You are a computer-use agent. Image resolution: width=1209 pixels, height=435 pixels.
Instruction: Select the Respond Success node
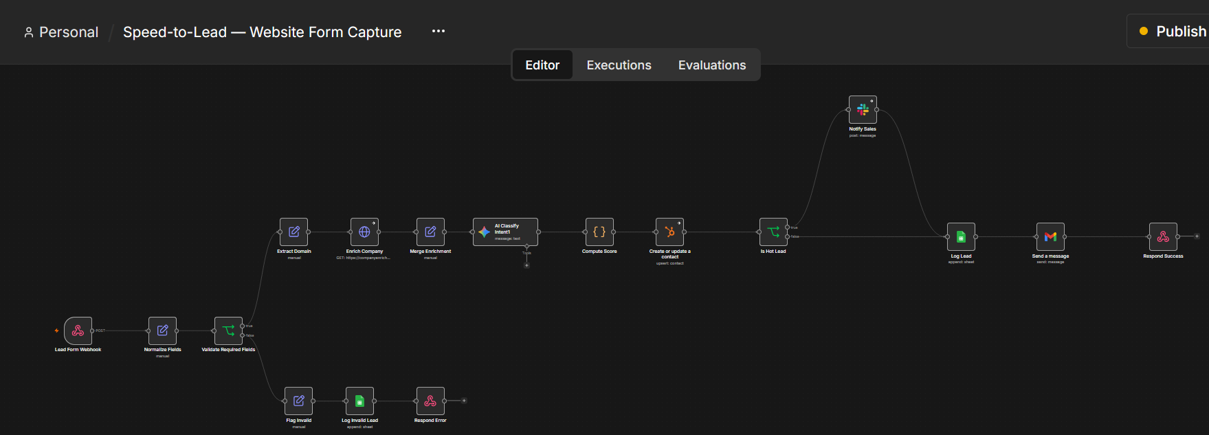point(1163,237)
